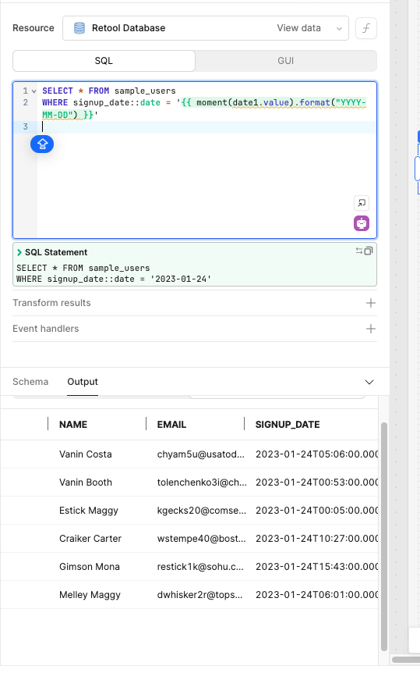Click the results table vertical scrollbar

tap(384, 536)
